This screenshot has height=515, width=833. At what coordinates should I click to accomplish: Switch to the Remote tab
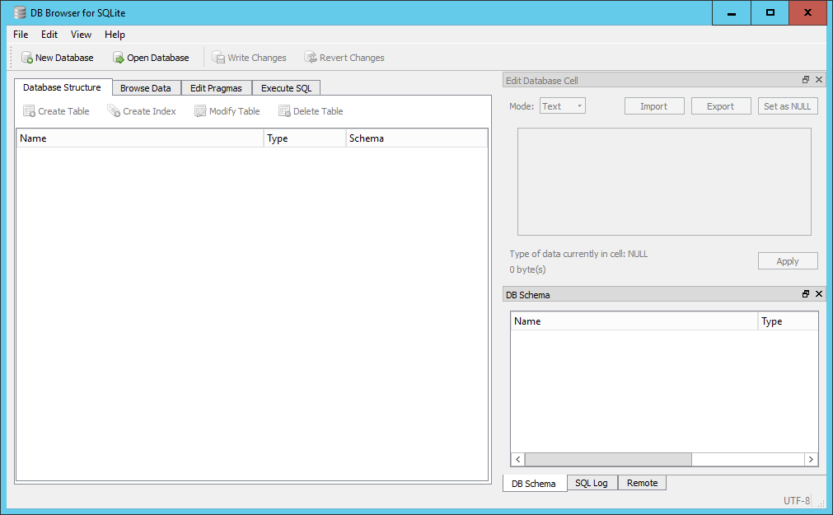click(x=643, y=483)
